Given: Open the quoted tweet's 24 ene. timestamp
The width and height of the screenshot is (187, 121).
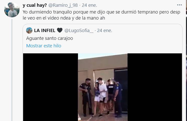Looking at the screenshot, I should coord(105,31).
